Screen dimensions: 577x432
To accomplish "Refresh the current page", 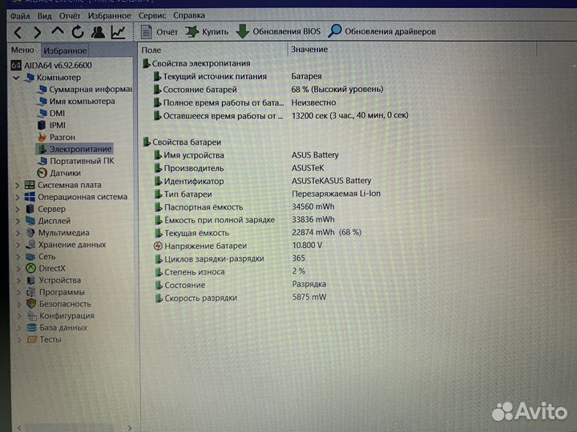I will pyautogui.click(x=78, y=32).
